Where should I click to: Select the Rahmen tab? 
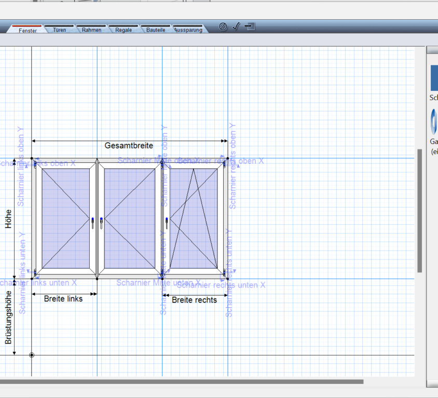tap(92, 30)
